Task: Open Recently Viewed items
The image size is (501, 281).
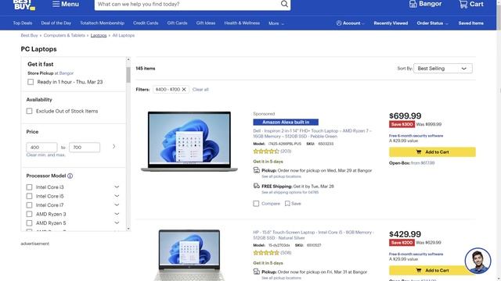Action: pos(391,23)
